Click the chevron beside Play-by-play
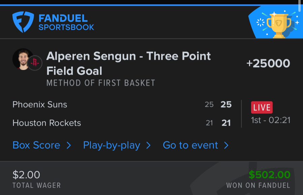 click(x=148, y=145)
